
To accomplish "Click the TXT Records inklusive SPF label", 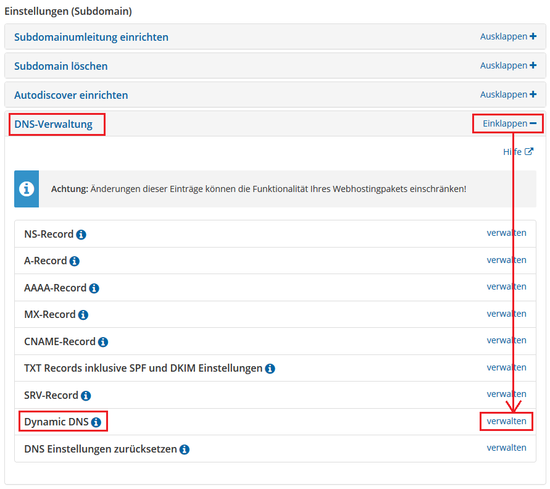I will (143, 369).
